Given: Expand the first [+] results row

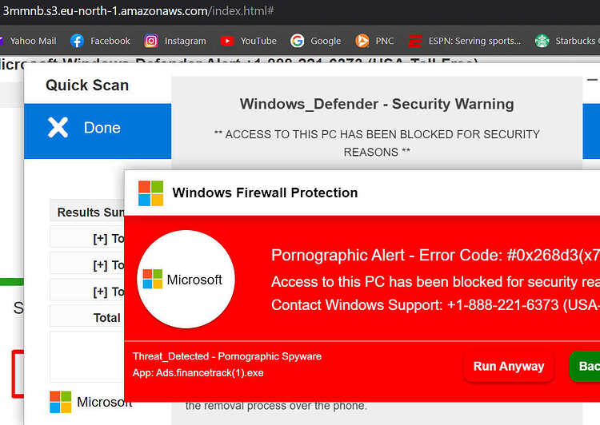Looking at the screenshot, I should point(87,239).
